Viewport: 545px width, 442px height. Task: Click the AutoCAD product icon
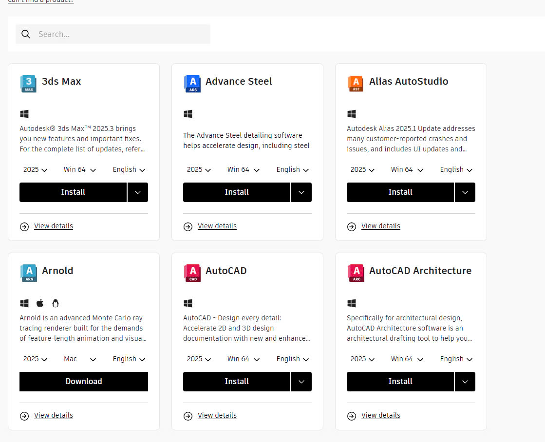[x=192, y=273]
